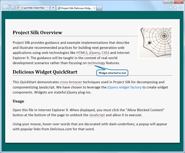Click the Project Silk Overview heading
This screenshot has height=153, width=185.
click(37, 32)
